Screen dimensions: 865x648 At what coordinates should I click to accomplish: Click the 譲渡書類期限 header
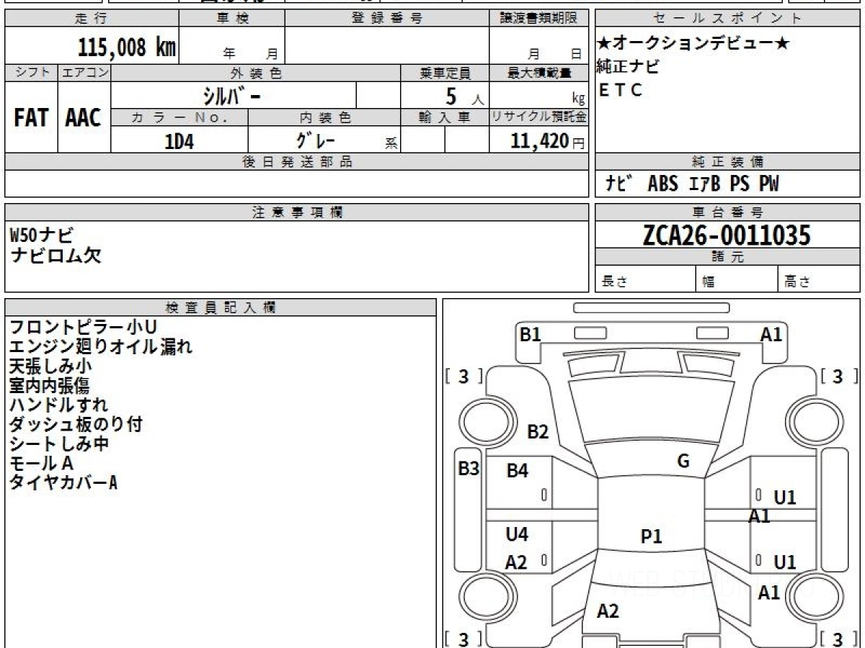539,19
